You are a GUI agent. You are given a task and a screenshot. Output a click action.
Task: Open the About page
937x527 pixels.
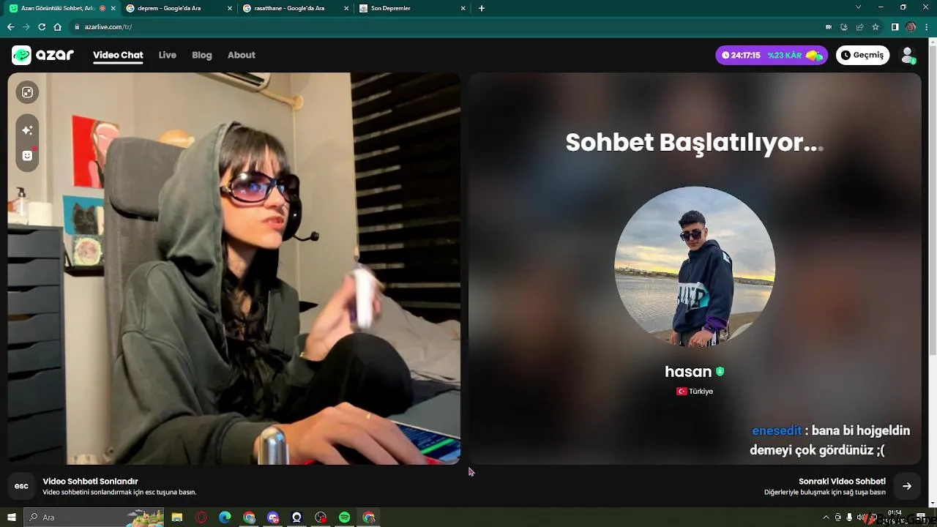coord(242,55)
